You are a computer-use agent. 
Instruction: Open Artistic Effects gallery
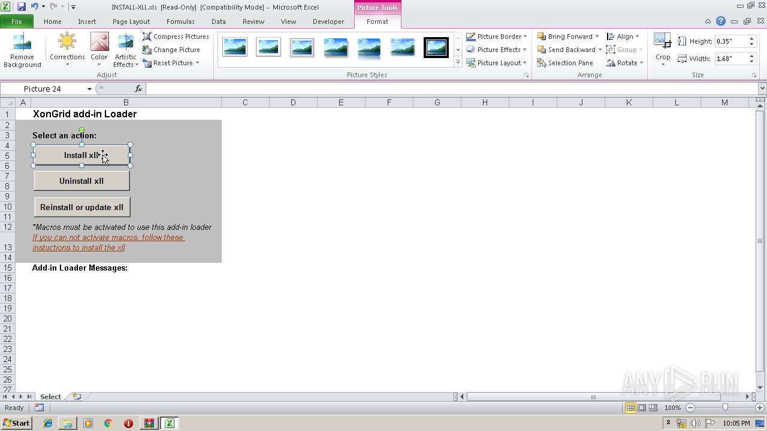tap(126, 51)
